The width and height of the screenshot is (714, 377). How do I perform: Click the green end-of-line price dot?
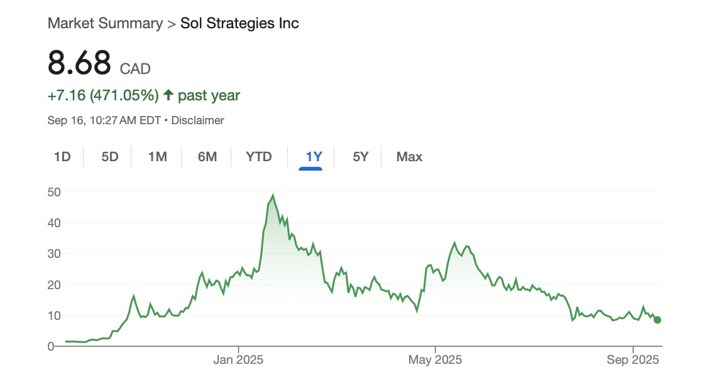point(657,320)
